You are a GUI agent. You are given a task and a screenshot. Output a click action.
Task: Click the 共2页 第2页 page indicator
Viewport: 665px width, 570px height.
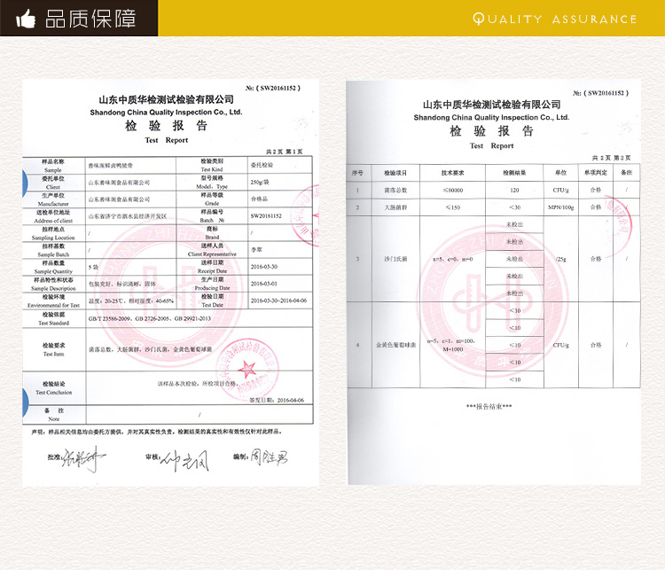coord(611,158)
